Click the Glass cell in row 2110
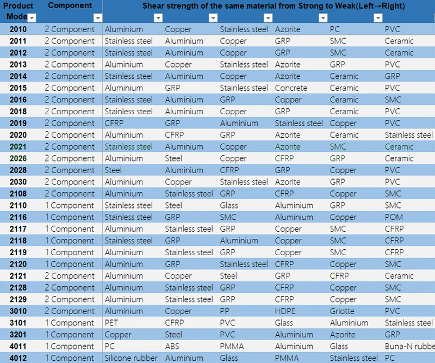Image resolution: width=435 pixels, height=363 pixels. [229, 206]
